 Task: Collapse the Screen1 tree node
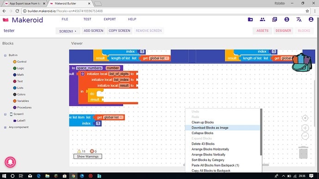(5, 114)
